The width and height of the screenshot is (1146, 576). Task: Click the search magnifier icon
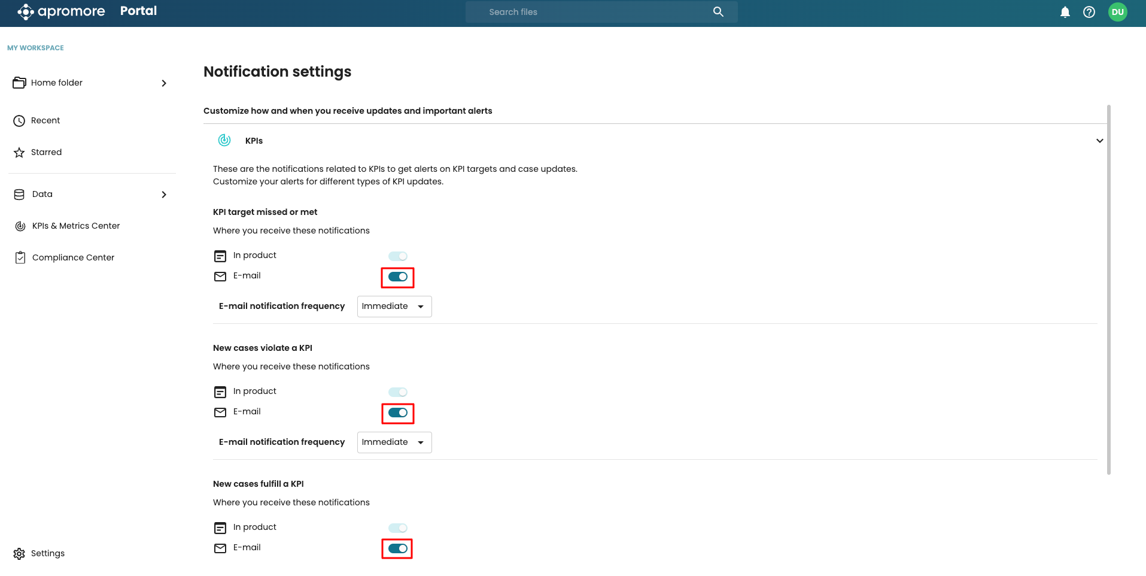click(x=718, y=12)
